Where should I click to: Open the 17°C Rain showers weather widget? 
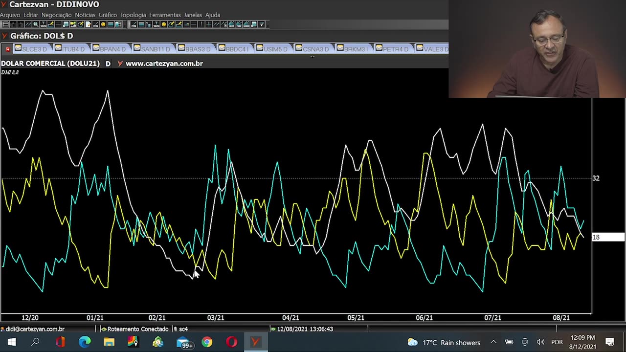[x=444, y=343]
